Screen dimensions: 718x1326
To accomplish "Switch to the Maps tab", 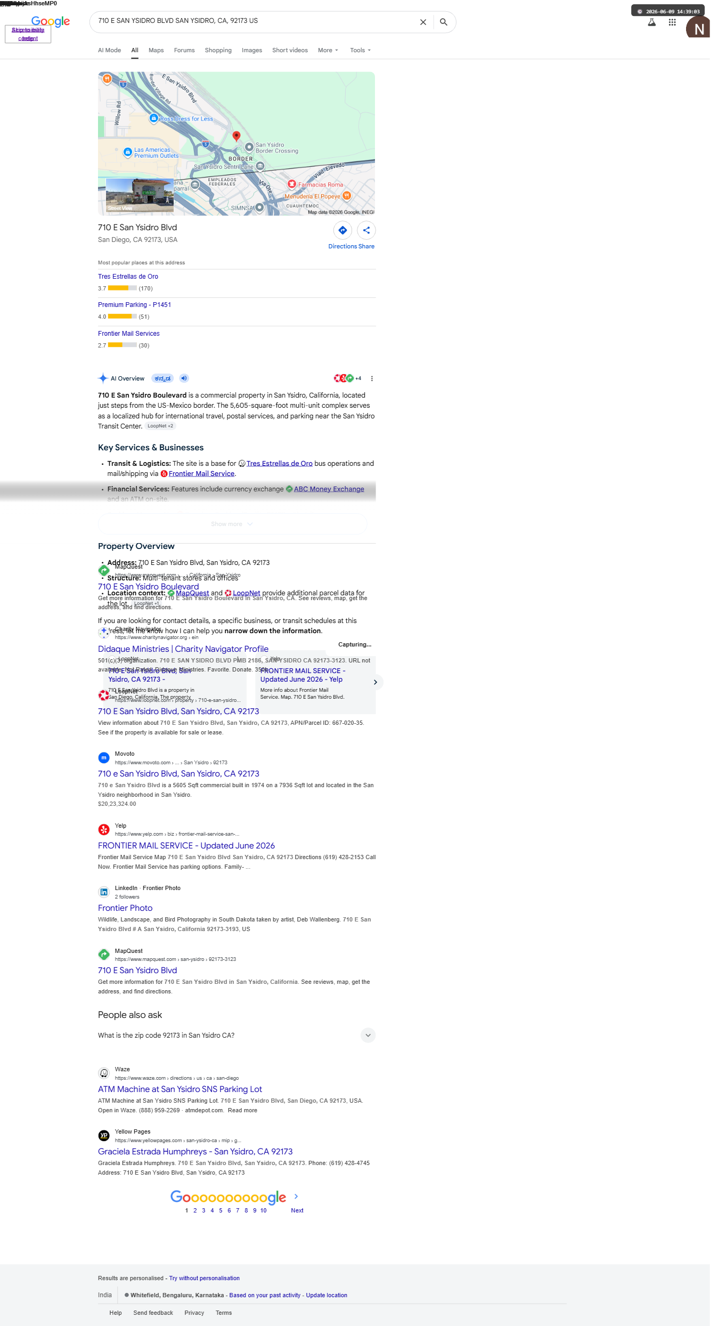I will click(x=156, y=50).
